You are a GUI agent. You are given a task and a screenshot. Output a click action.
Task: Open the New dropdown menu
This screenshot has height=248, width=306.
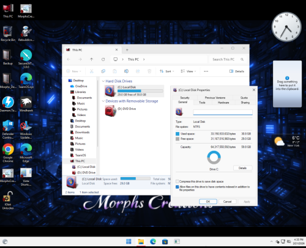74,71
